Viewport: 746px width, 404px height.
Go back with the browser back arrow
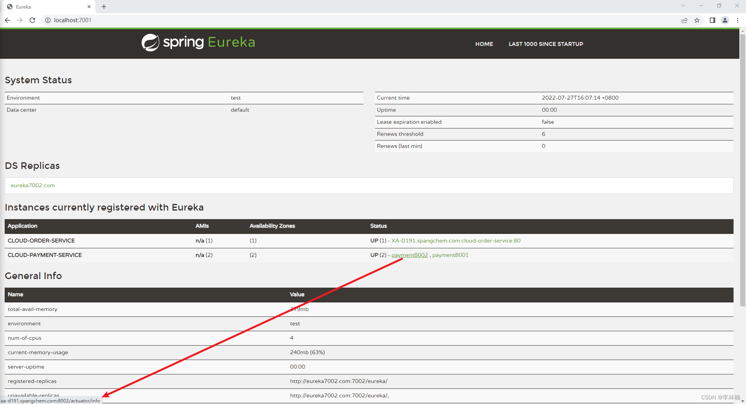tap(7, 20)
